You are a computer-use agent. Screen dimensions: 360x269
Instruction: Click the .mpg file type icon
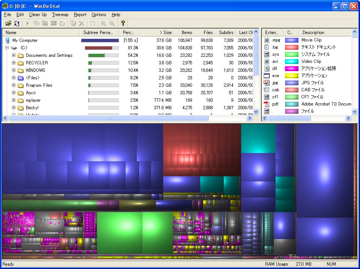(267, 40)
